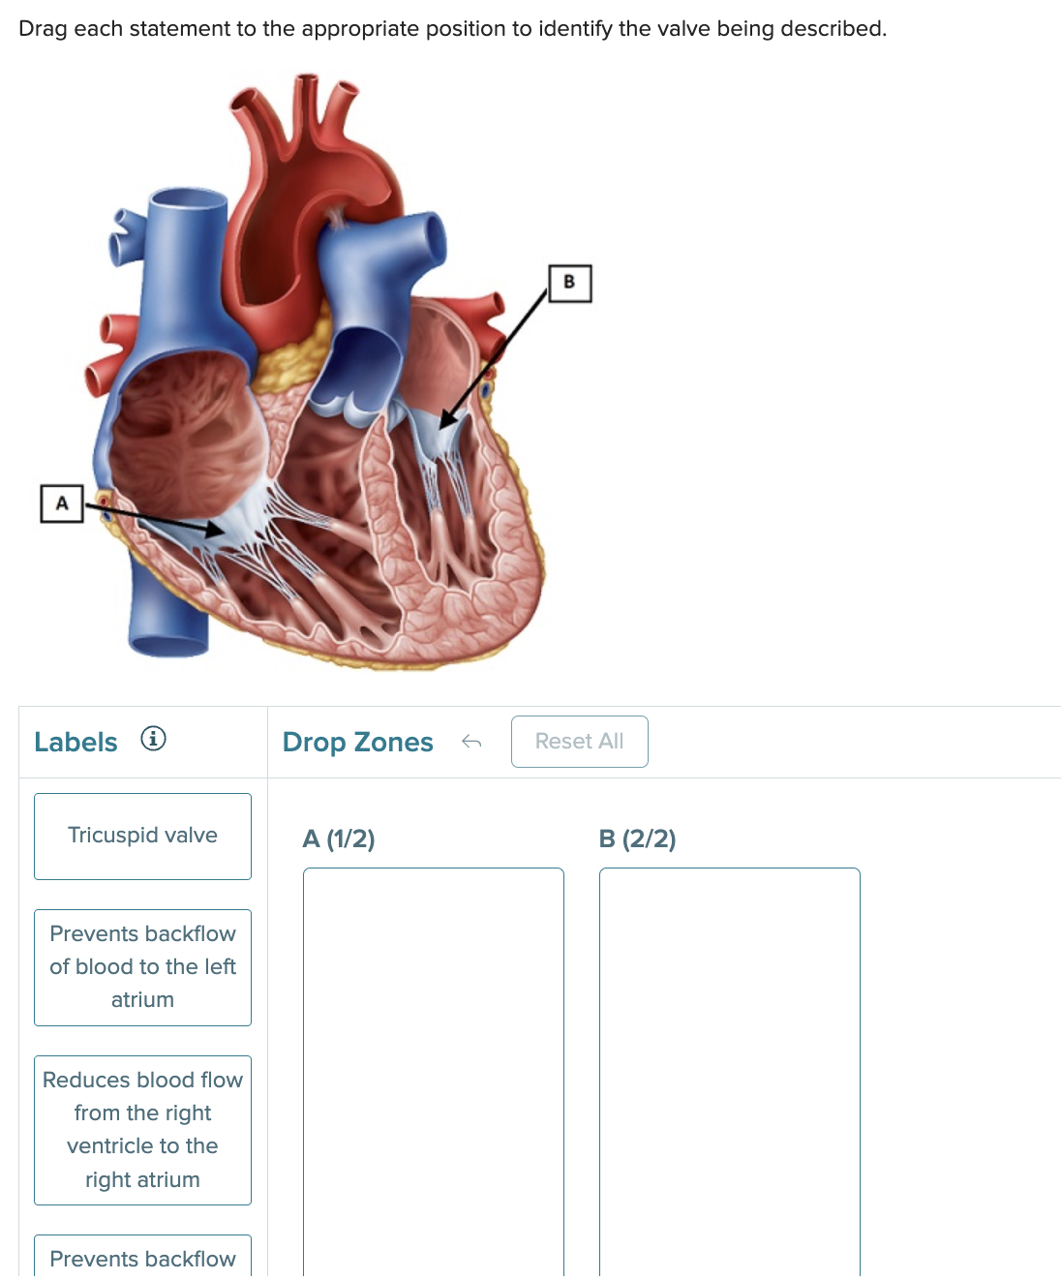Select 'Reduces blood flow from the right ventricle' label
Image resolution: width=1061 pixels, height=1280 pixels.
(142, 1130)
